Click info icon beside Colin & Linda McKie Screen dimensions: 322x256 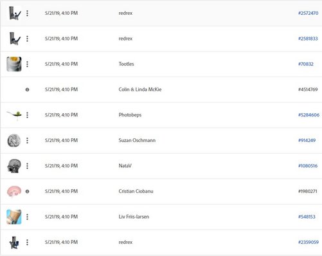coord(27,89)
